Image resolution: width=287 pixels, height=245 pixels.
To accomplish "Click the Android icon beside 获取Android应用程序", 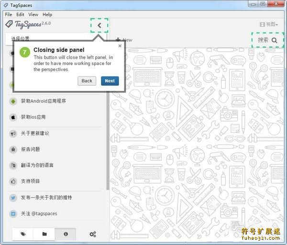I will [x=13, y=101].
